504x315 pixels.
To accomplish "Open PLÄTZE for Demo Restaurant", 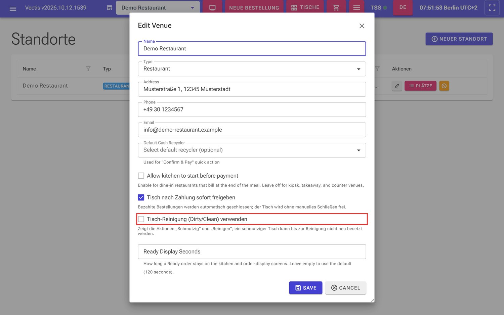I will coord(420,86).
